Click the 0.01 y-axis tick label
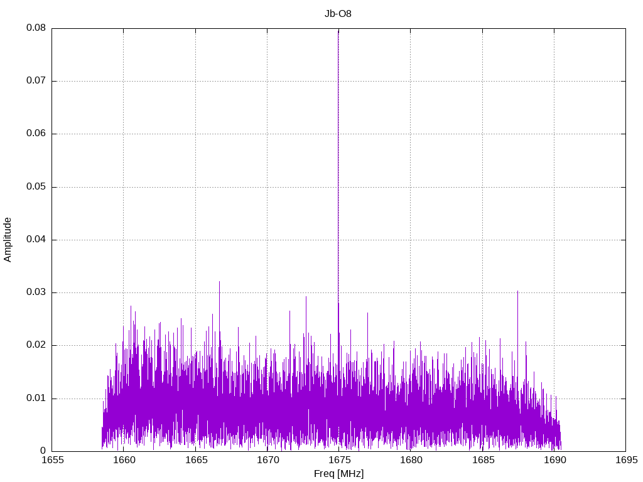Image resolution: width=643 pixels, height=482 pixels. 36,399
